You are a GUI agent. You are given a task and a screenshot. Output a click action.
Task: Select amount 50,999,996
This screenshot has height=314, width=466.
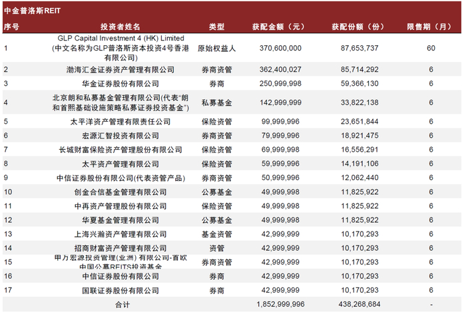click(280, 178)
